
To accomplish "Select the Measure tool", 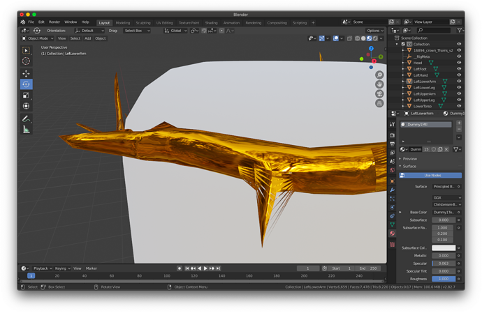I will click(27, 130).
